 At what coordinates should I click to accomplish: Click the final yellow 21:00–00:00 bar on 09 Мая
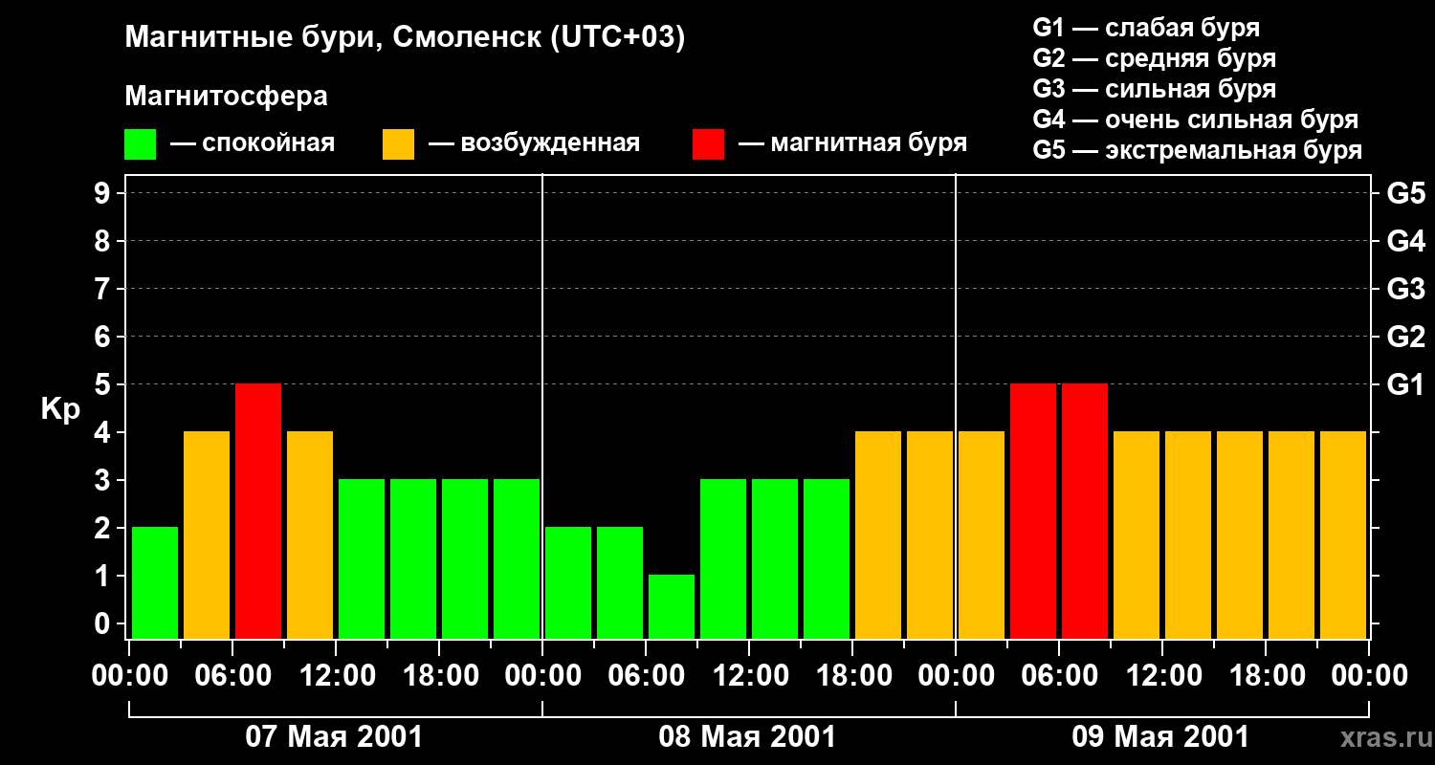[x=1343, y=535]
